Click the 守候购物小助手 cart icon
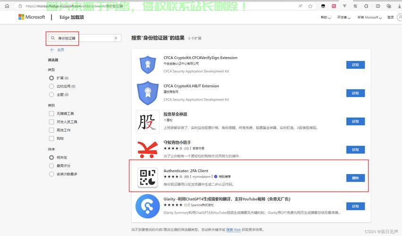 coord(147,150)
